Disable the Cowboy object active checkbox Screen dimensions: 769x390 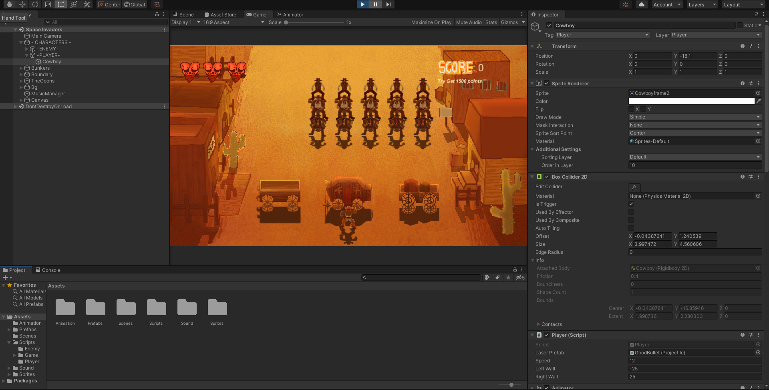tap(549, 25)
